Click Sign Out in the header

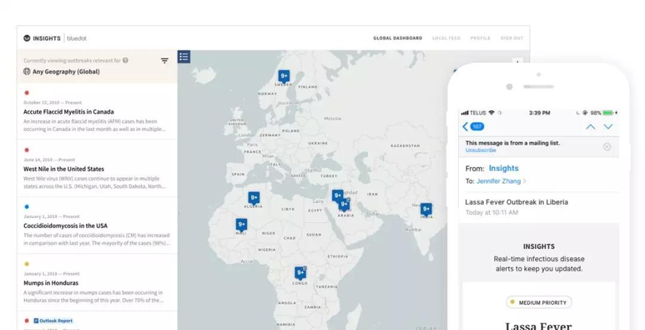tap(511, 39)
